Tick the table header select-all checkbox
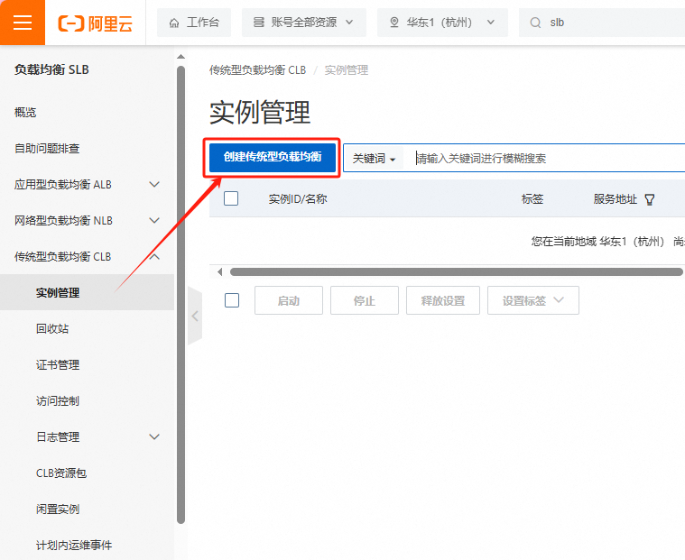This screenshot has width=685, height=560. [231, 198]
